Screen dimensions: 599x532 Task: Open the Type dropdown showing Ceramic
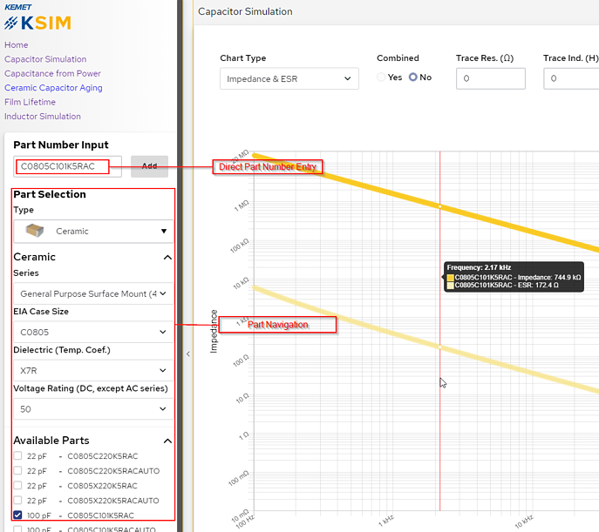[93, 231]
